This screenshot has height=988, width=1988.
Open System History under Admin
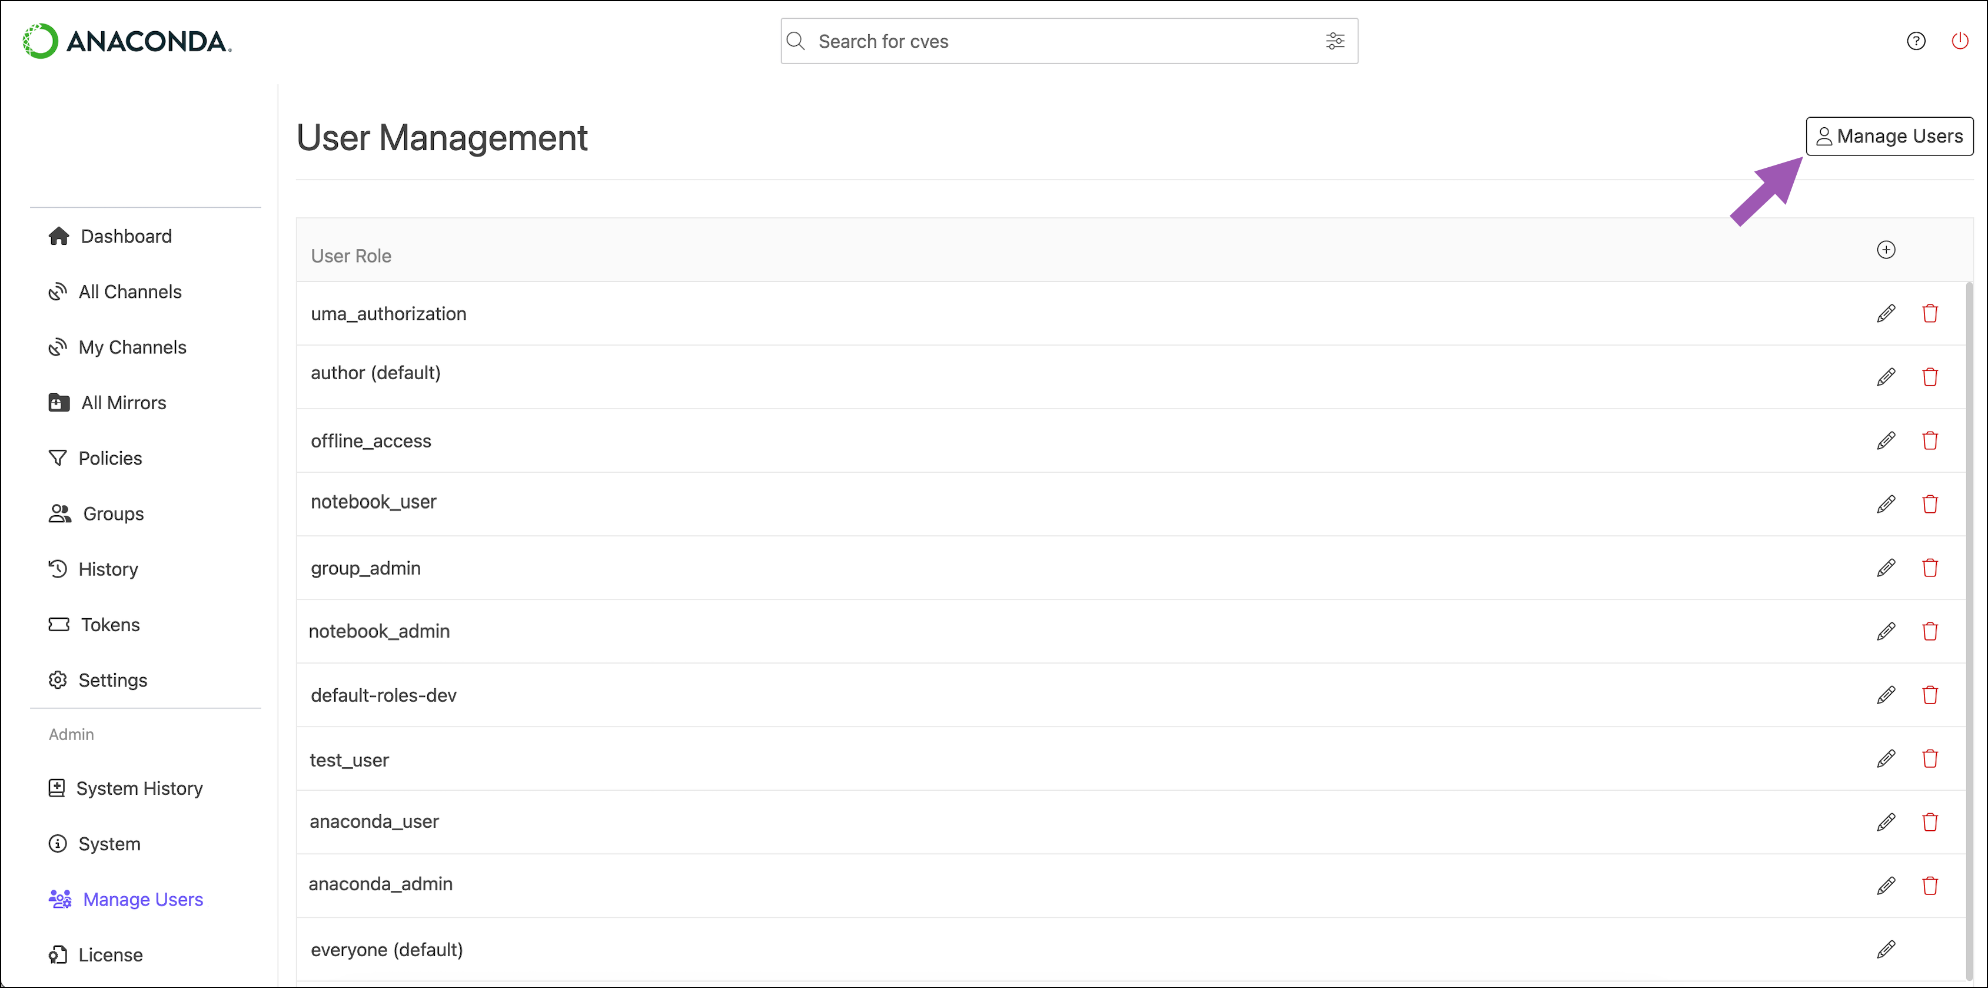click(139, 788)
